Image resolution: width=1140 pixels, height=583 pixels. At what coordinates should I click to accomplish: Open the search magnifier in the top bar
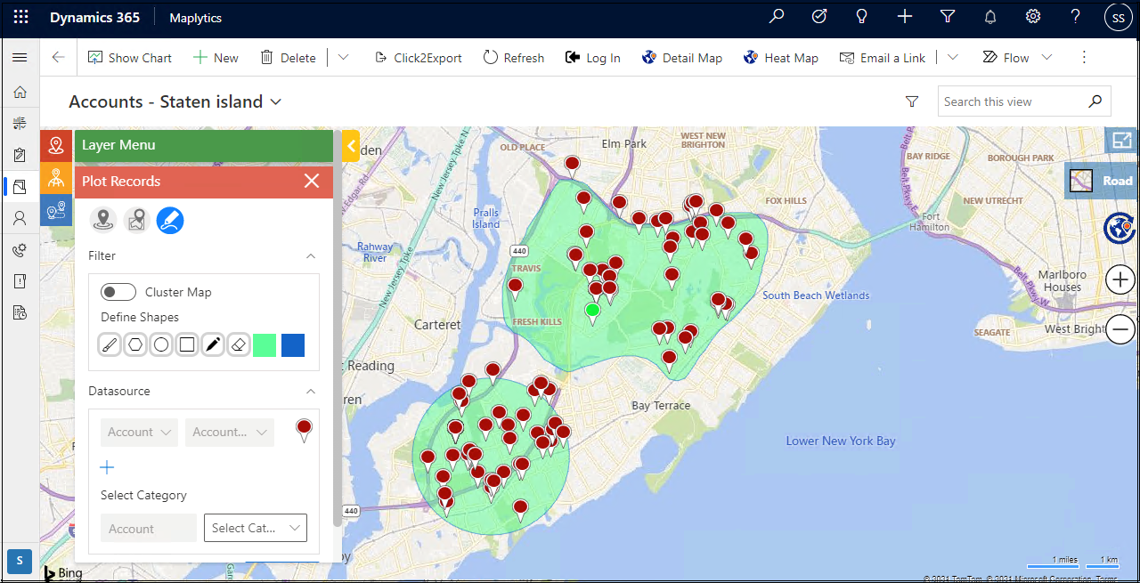[x=777, y=17]
